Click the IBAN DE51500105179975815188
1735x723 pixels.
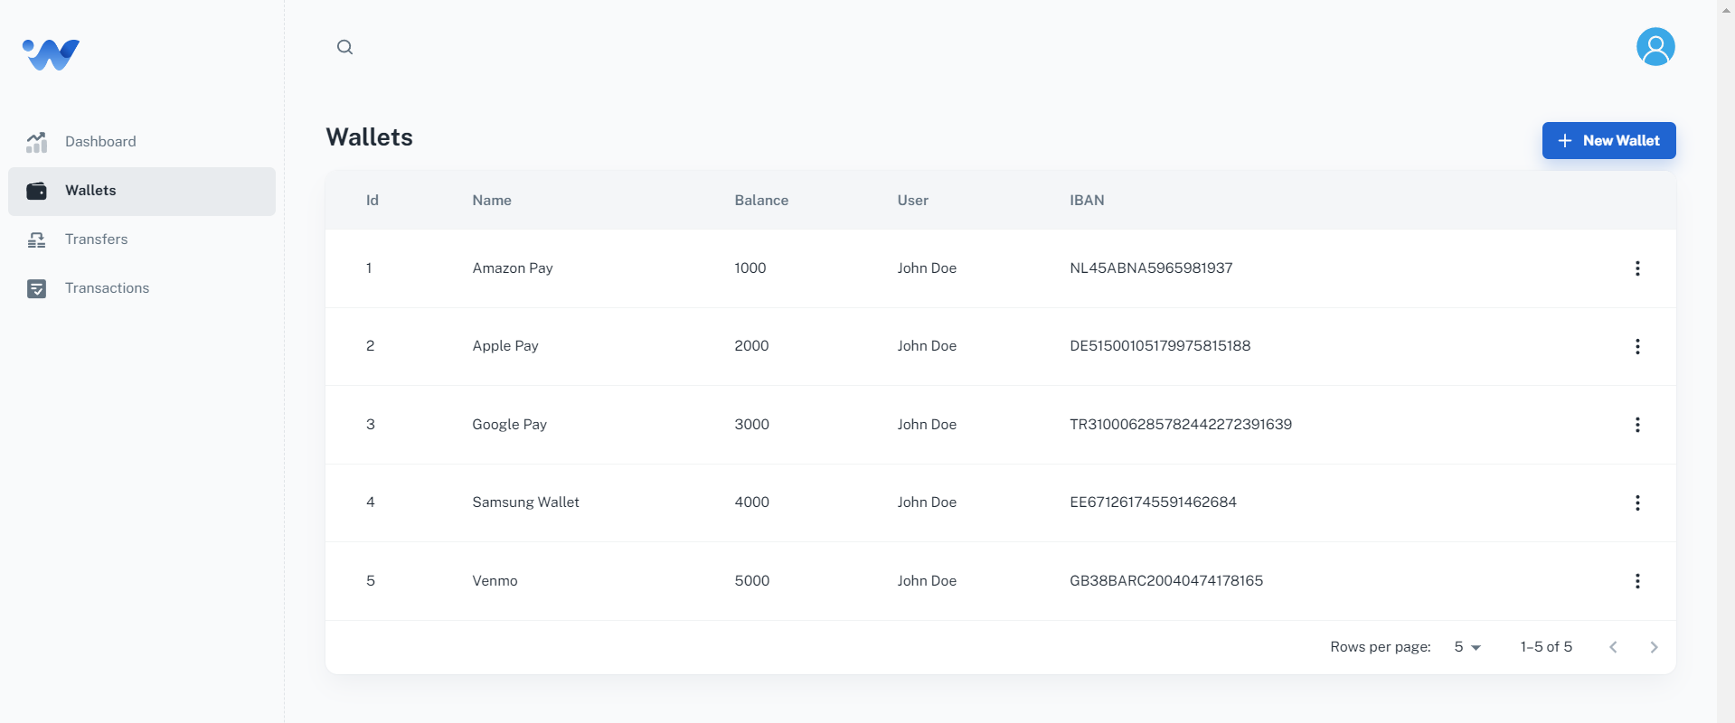pos(1160,346)
